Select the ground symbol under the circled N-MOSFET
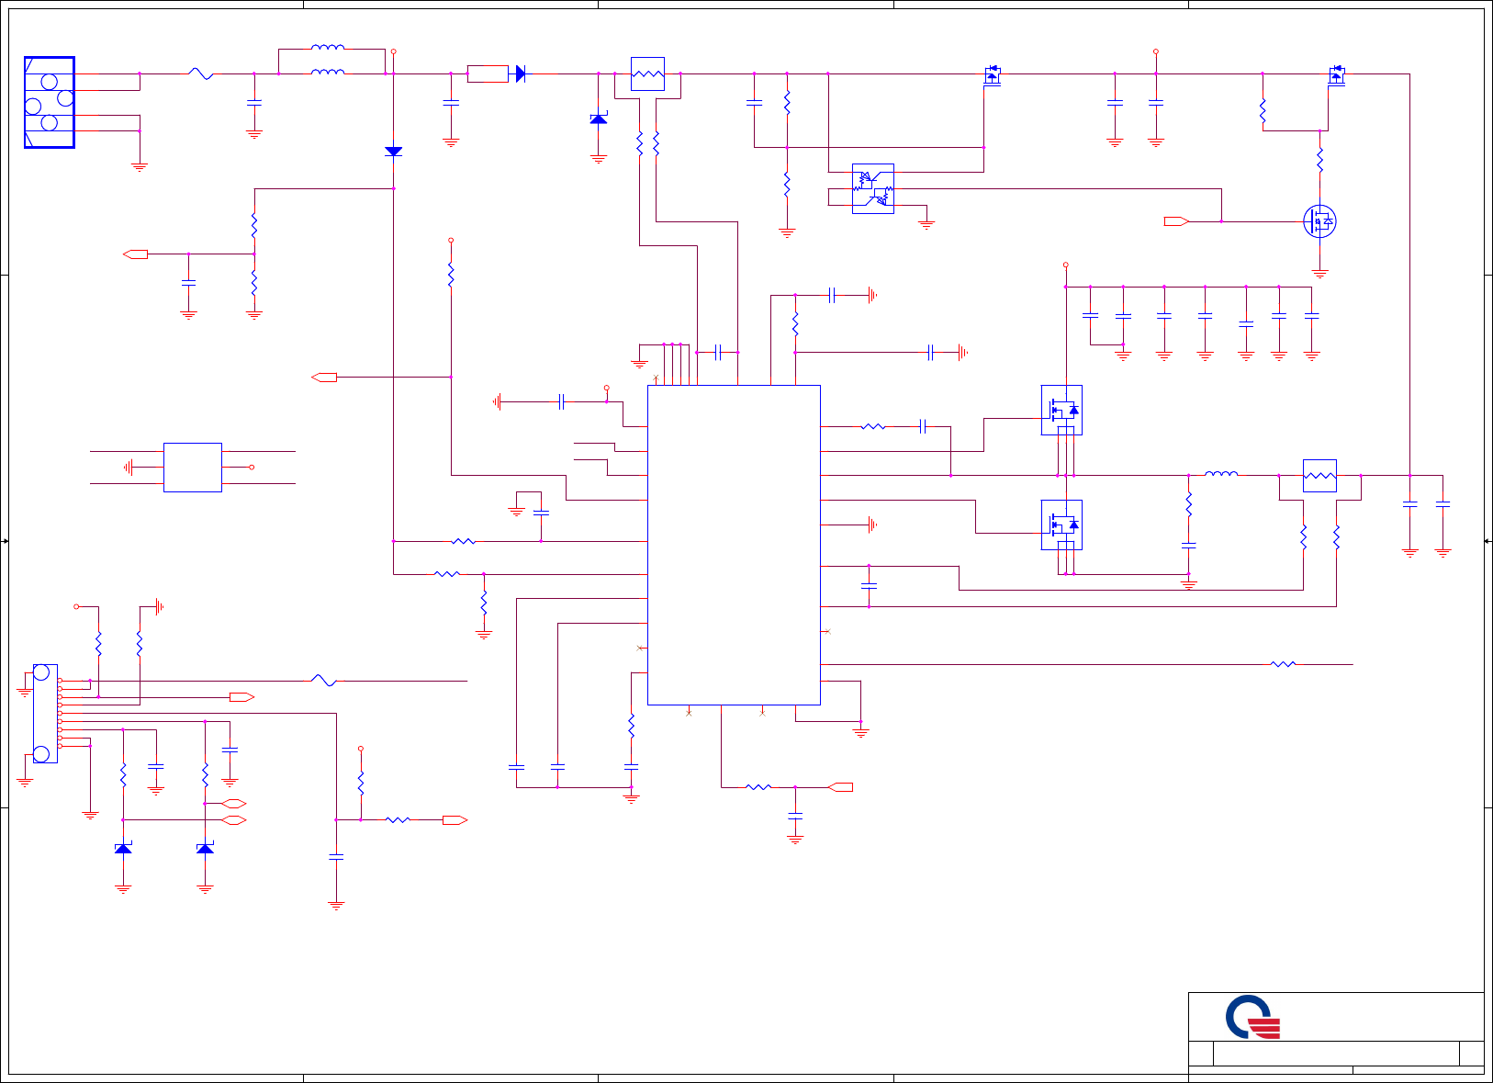Image resolution: width=1493 pixels, height=1083 pixels. click(1319, 274)
